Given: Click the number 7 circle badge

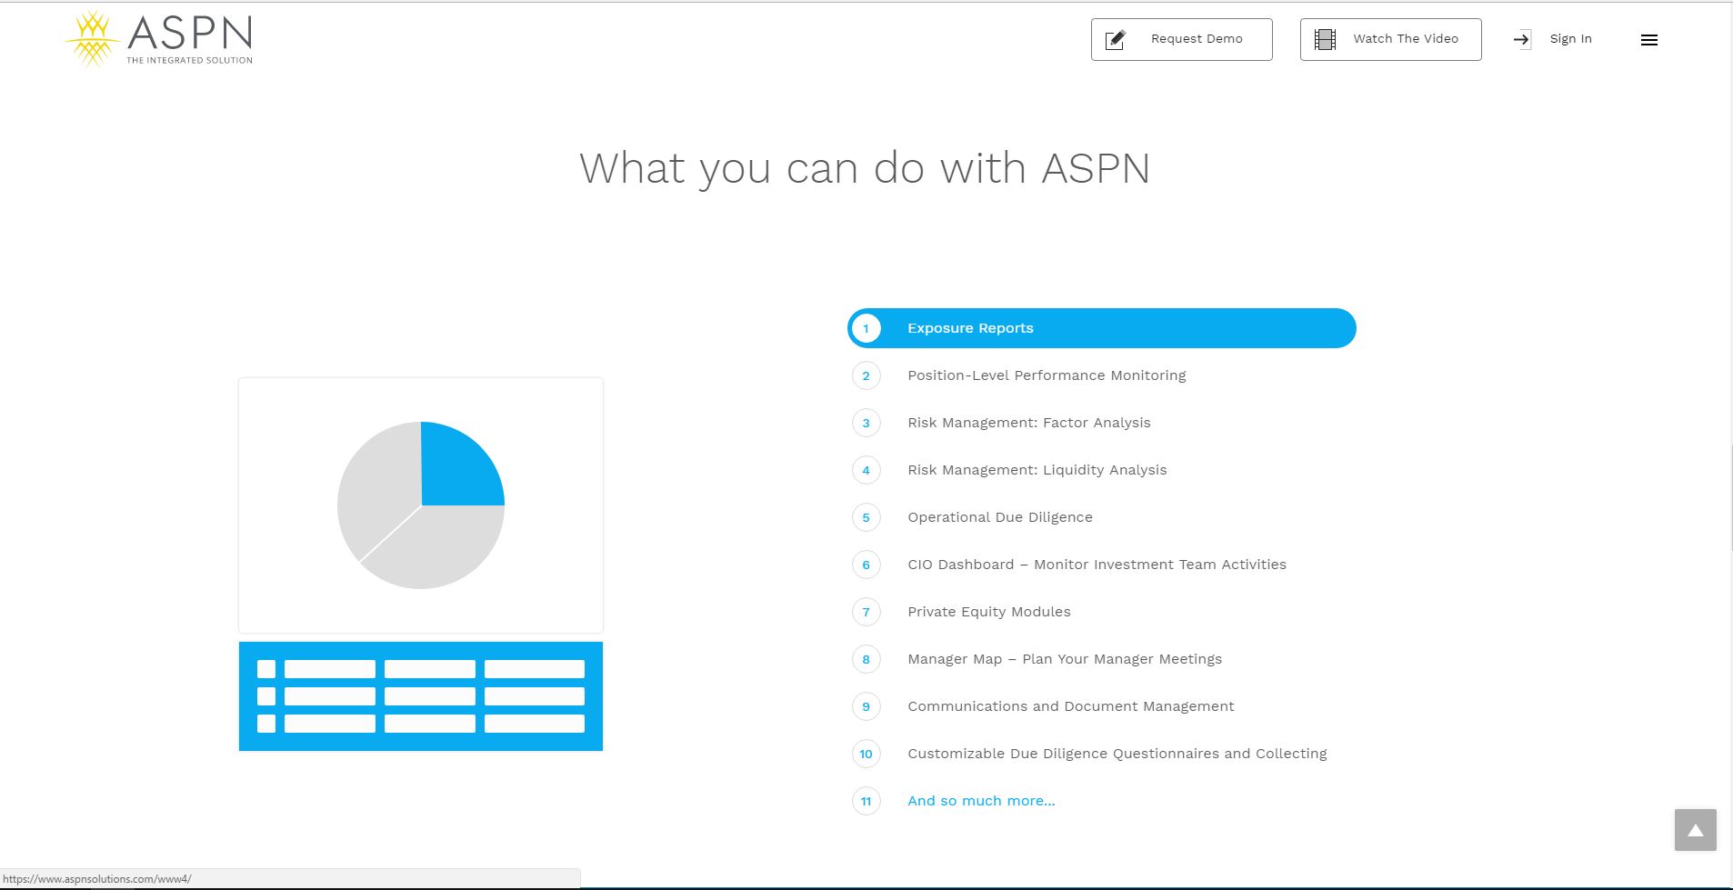Looking at the screenshot, I should [866, 612].
